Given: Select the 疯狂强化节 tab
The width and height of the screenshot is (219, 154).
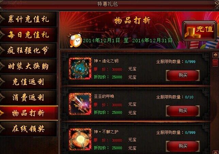Looking at the screenshot, I should click(x=29, y=50).
